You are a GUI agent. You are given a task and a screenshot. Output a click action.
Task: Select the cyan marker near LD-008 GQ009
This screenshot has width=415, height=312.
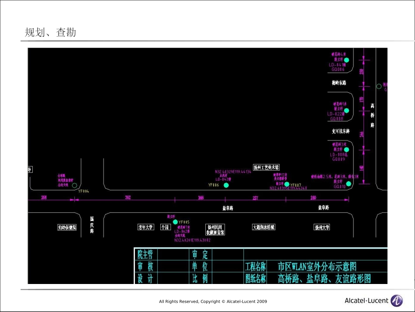[346, 150]
